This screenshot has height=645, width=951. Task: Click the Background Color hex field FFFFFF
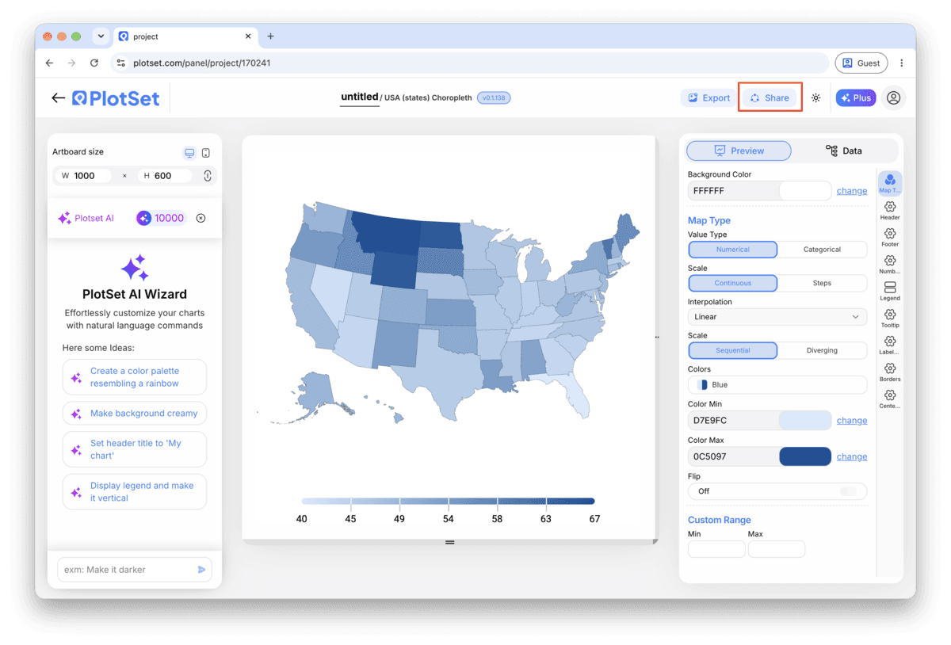(x=733, y=191)
